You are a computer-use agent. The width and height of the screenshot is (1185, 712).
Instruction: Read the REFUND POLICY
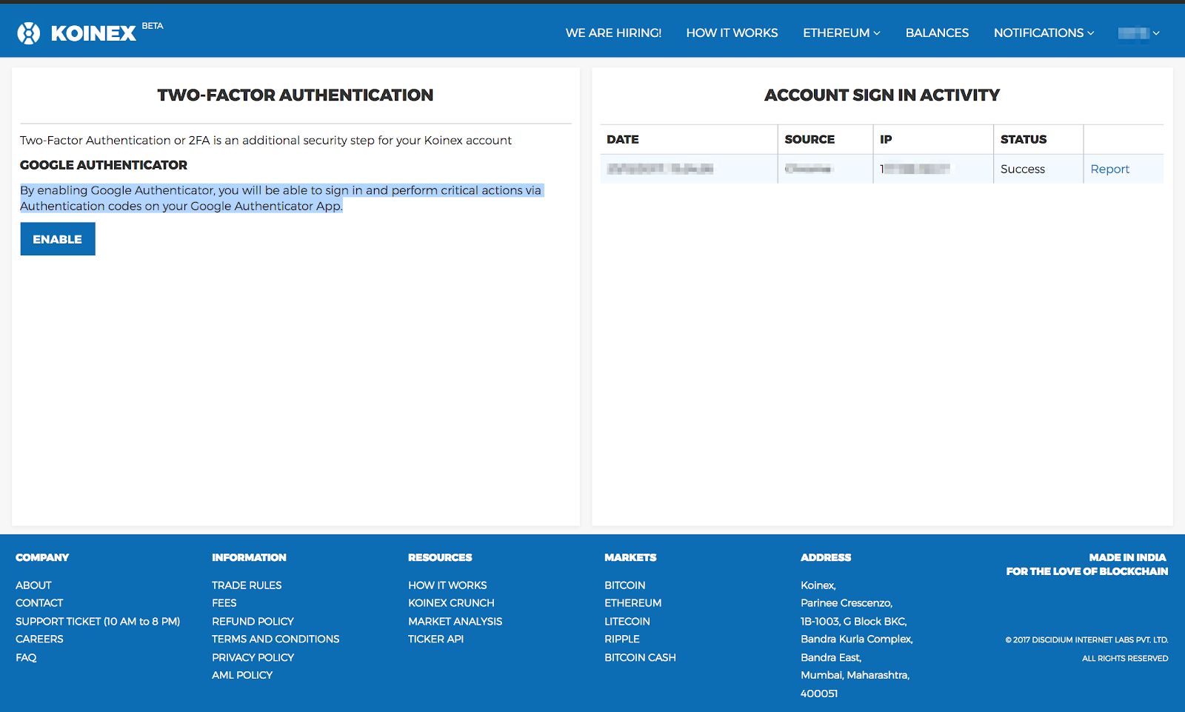(253, 622)
